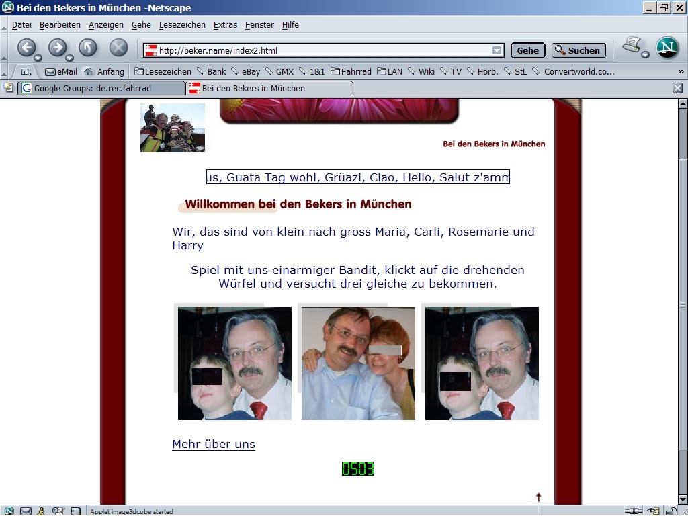688x516 pixels.
Task: Switch to the Google Groups de.rec.fahrrad tab
Action: [x=101, y=88]
